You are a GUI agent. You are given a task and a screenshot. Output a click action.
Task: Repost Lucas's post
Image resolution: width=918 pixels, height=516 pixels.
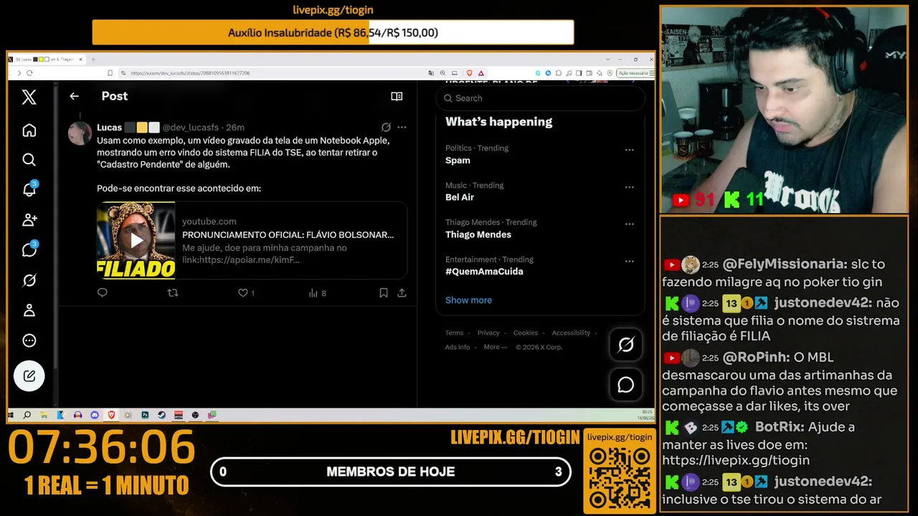click(172, 292)
